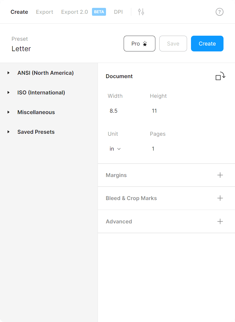Expand Margins using its plus icon

[x=220, y=175]
